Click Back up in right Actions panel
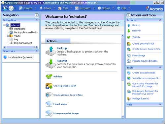165x124 pixels. (x=136, y=25)
